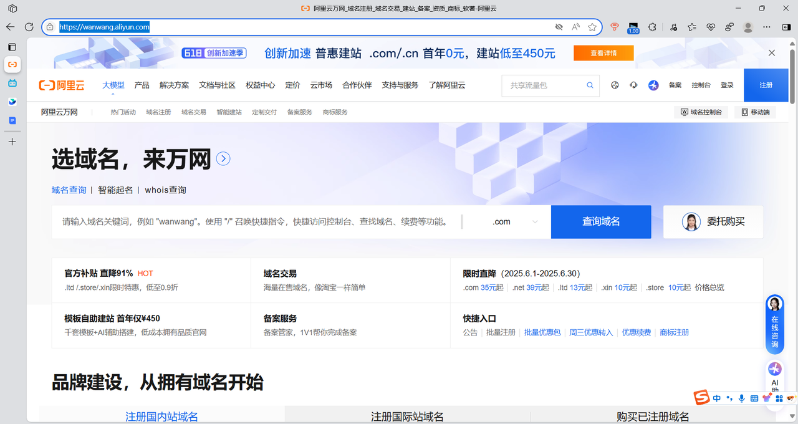Open the 大模型 menu item

tap(113, 85)
